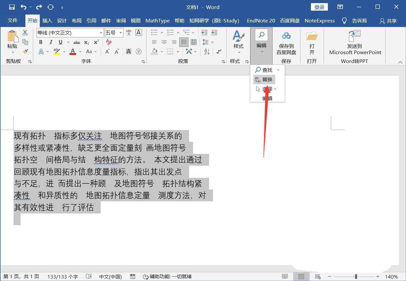Viewport: 406px width, 281px height.
Task: Click the Sort (排序) icon in paragraph group
Action: pos(207,51)
